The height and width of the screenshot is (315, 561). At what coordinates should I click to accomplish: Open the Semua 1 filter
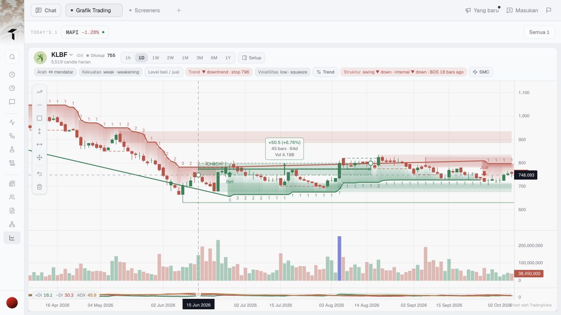(539, 32)
